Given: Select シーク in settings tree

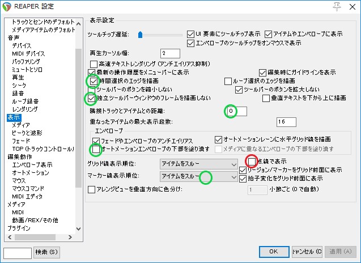Looking at the screenshot, I should [x=19, y=86].
